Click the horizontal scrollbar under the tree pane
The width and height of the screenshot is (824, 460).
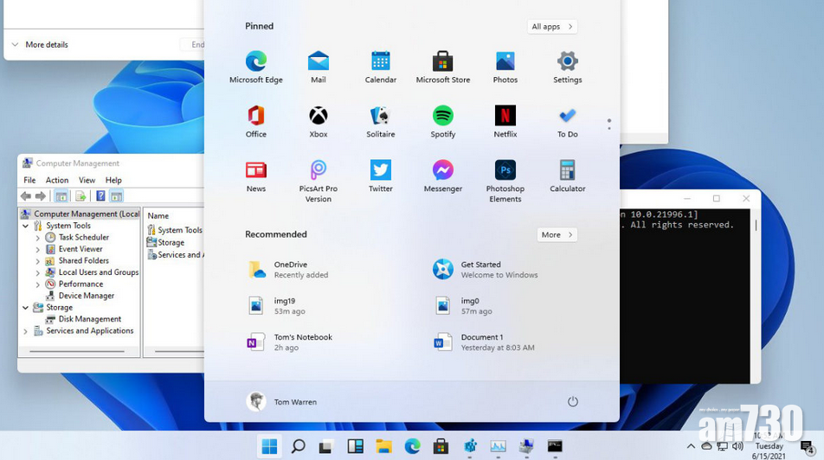tap(77, 351)
